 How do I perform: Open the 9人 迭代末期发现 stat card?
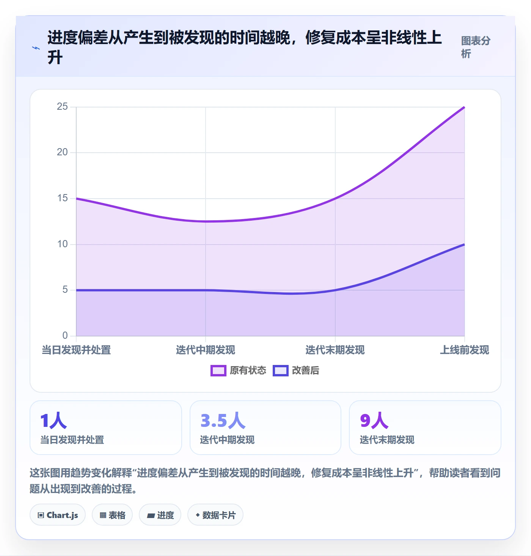point(425,428)
